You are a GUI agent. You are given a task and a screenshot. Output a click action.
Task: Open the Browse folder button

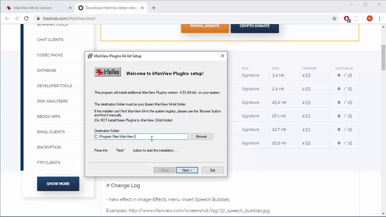[x=201, y=137]
